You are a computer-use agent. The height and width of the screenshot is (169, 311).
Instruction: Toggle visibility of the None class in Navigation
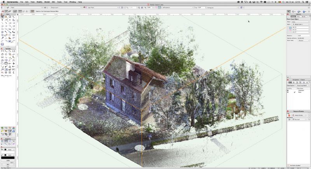(x=288, y=93)
